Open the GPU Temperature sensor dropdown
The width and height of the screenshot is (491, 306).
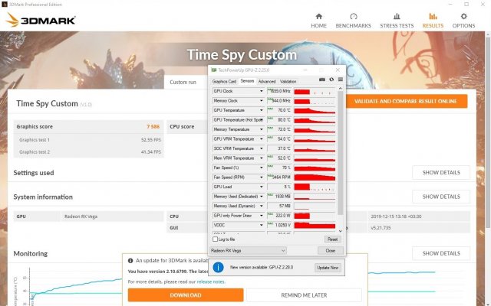262,110
